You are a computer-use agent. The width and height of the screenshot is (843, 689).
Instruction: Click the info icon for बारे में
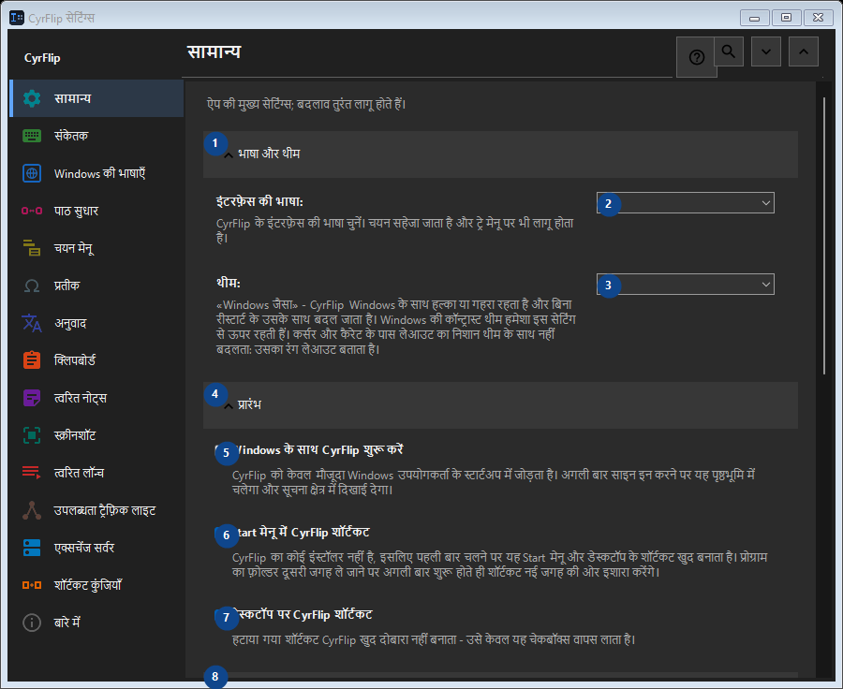click(x=32, y=623)
